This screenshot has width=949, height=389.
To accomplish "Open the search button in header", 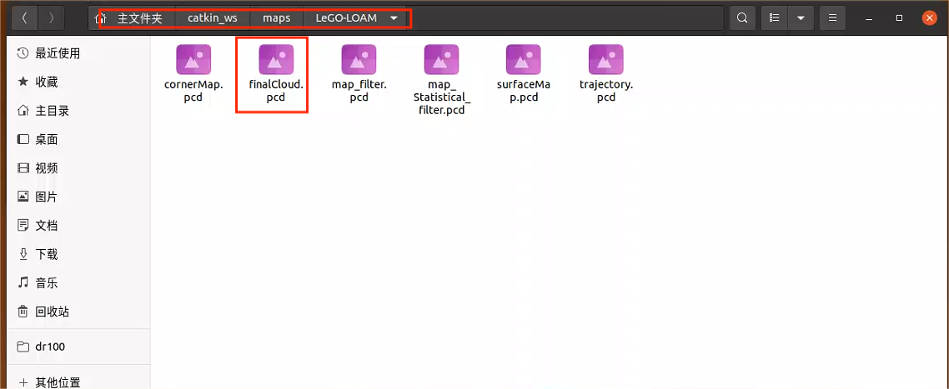I will click(x=742, y=17).
